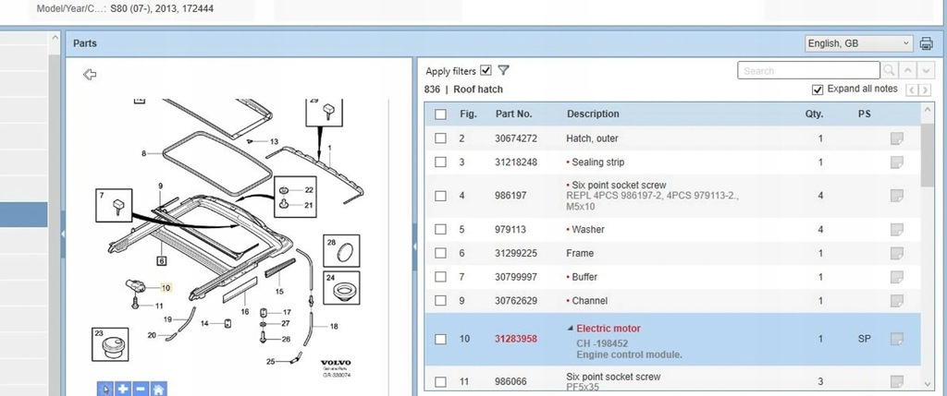Sort by the Part No. column header

pos(514,114)
